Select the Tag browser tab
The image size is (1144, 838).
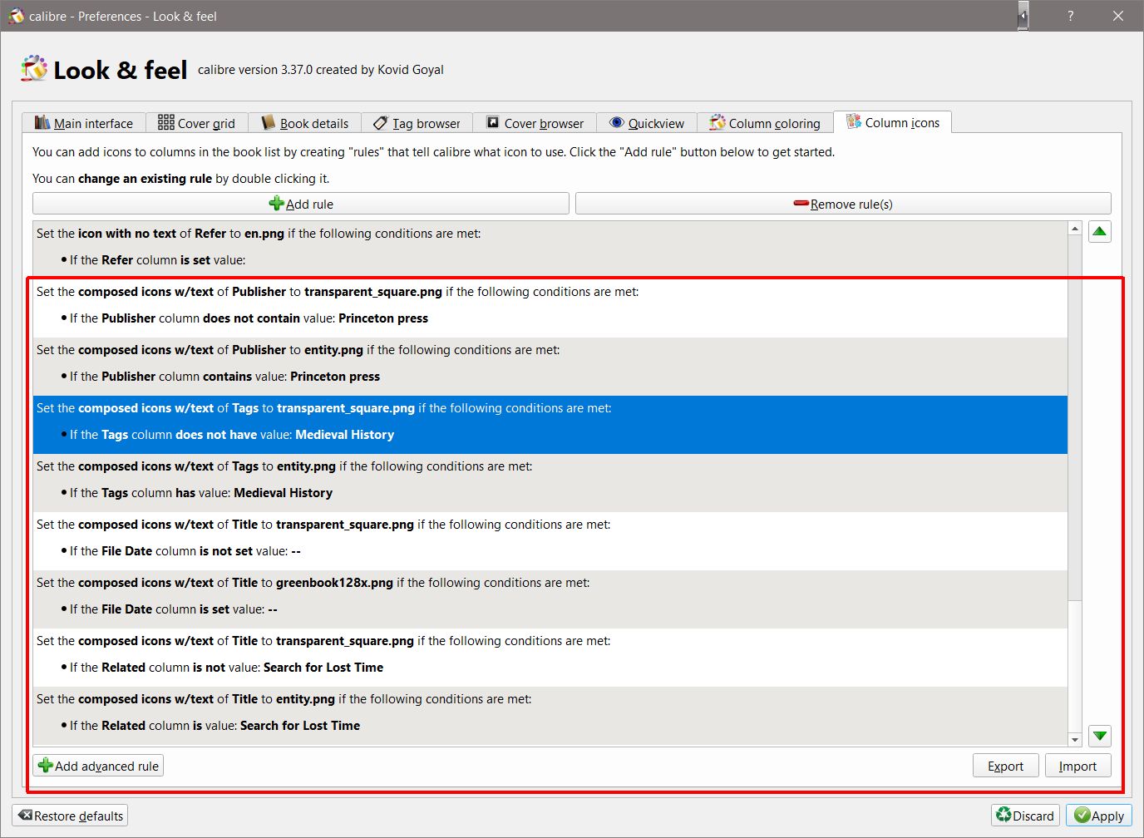[x=417, y=123]
